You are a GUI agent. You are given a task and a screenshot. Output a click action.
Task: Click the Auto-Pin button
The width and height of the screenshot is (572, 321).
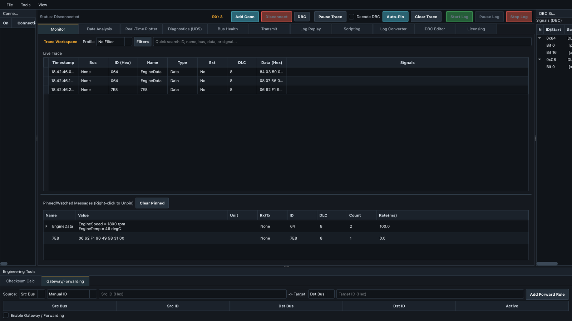395,17
